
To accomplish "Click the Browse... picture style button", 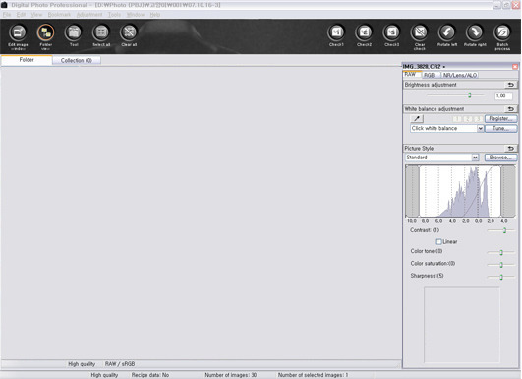I will coord(500,158).
